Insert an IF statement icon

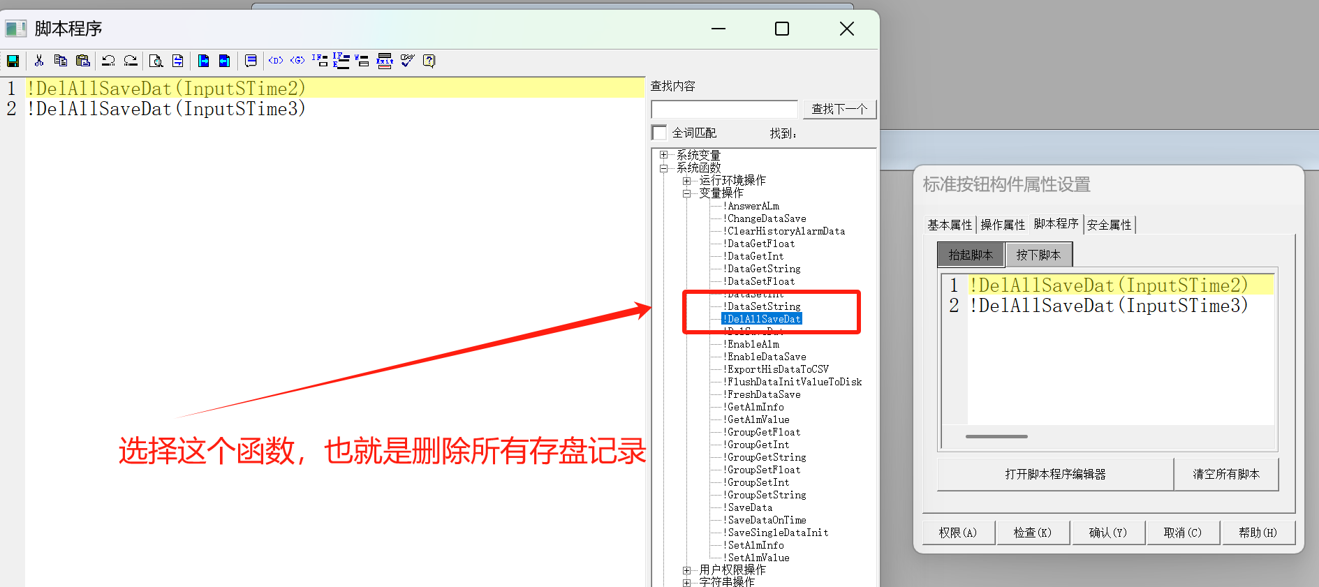click(x=320, y=61)
